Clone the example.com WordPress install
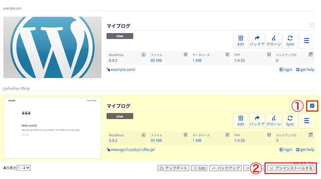 pos(273,40)
